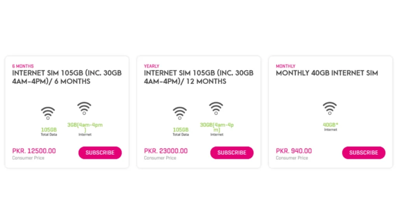Click the PKR. 12500.00 price text
Viewport: 398px width, 224px height.
pyautogui.click(x=33, y=151)
